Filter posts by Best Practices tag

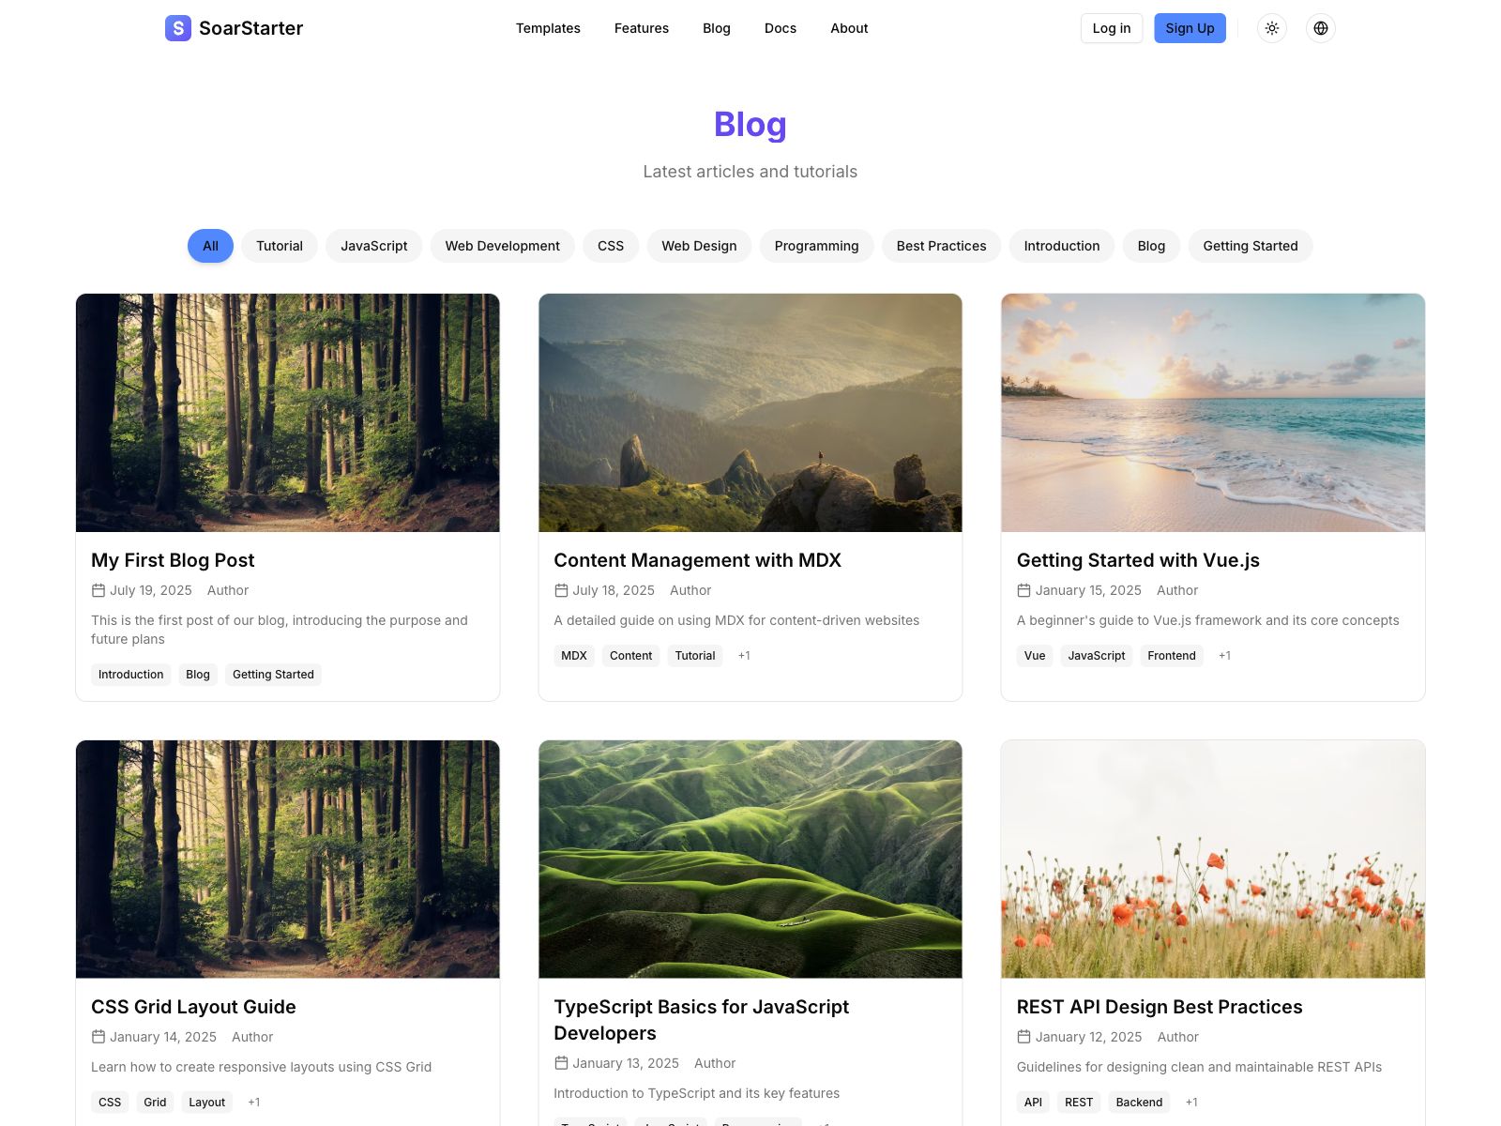pos(941,246)
